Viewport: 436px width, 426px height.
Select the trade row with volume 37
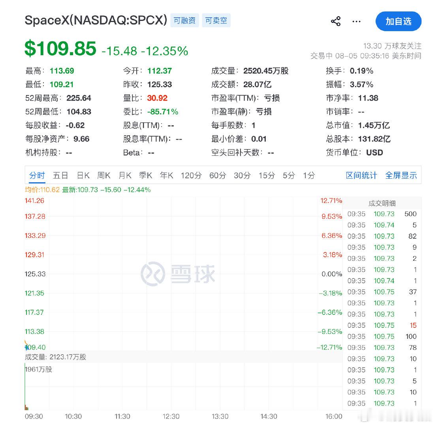point(382,292)
